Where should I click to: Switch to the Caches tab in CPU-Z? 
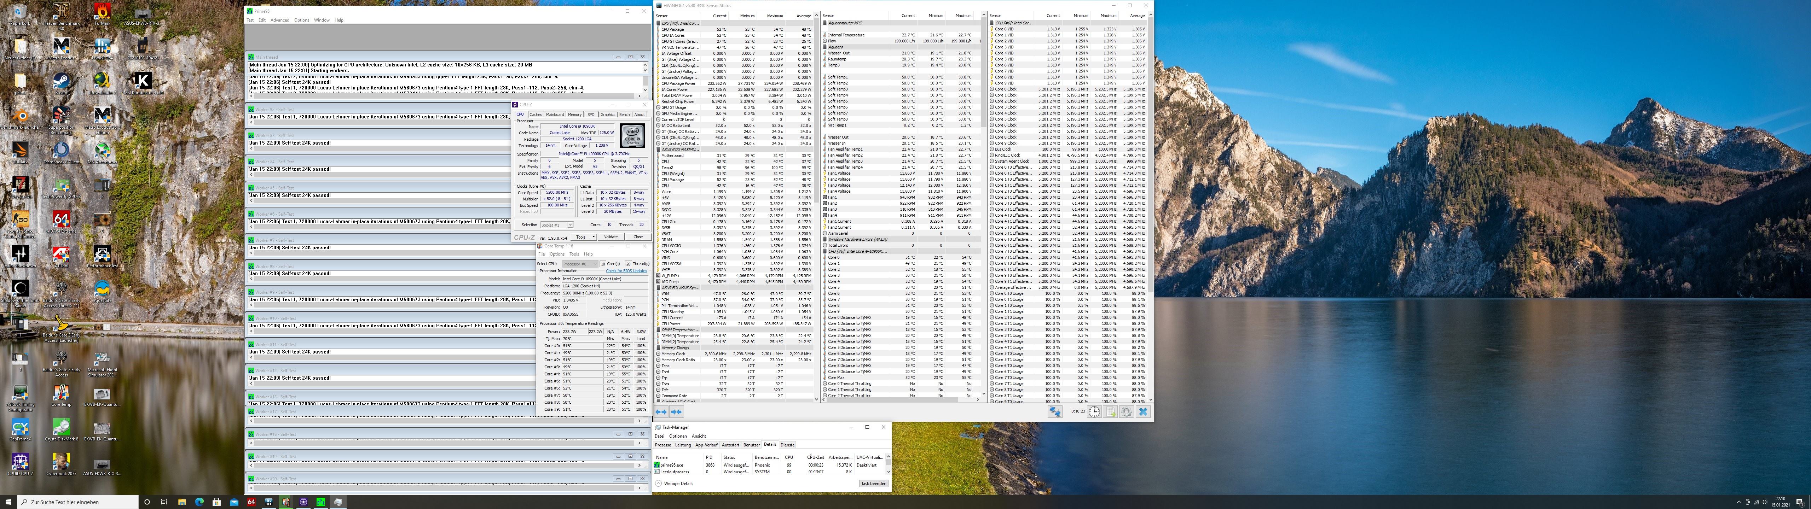[536, 114]
